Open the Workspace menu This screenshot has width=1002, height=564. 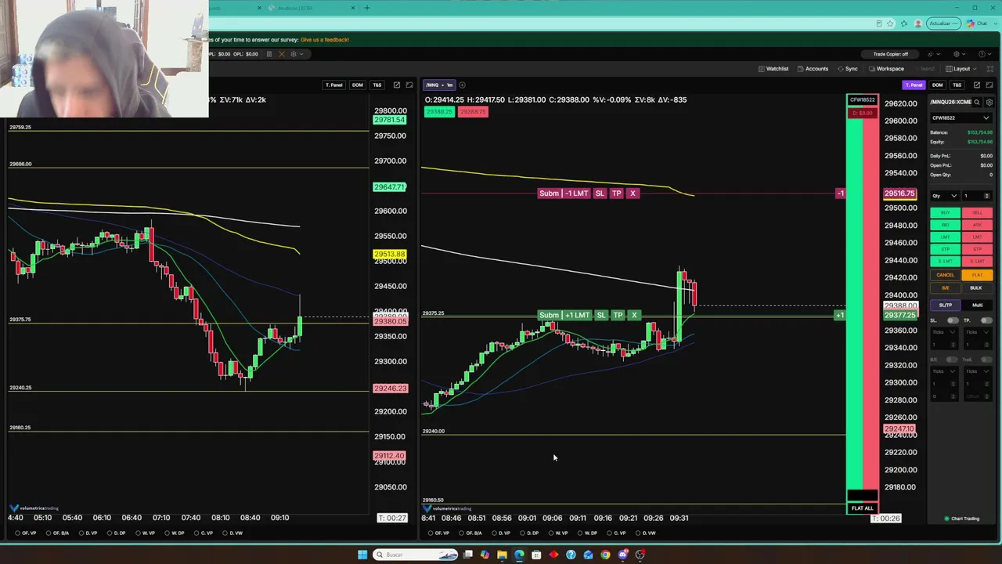(x=886, y=69)
